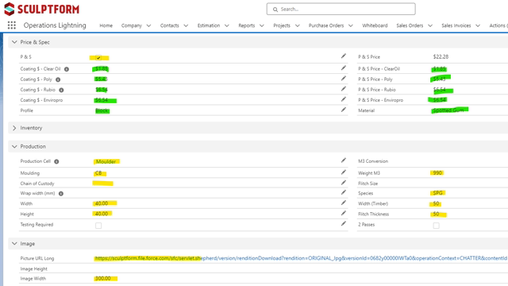The width and height of the screenshot is (508, 286).
Task: Edit the P & S field pencil
Action: tap(344, 56)
